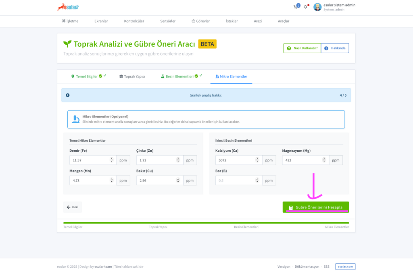Click the user profile avatar

tap(317, 7)
